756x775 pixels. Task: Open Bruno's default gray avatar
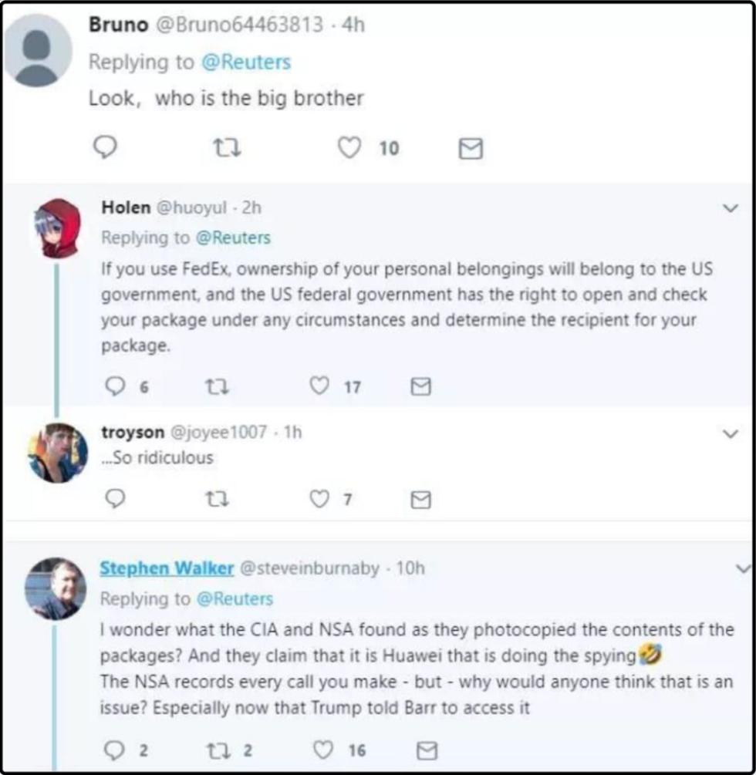[36, 51]
